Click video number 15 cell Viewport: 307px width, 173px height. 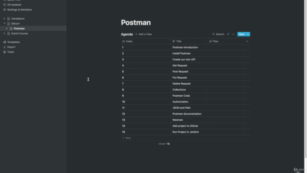[146, 132]
